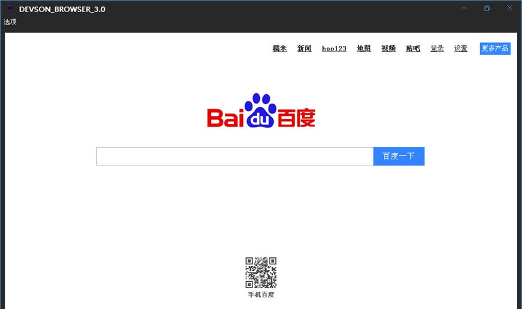Click the 百度一下 search button
The image size is (522, 309).
pos(399,157)
